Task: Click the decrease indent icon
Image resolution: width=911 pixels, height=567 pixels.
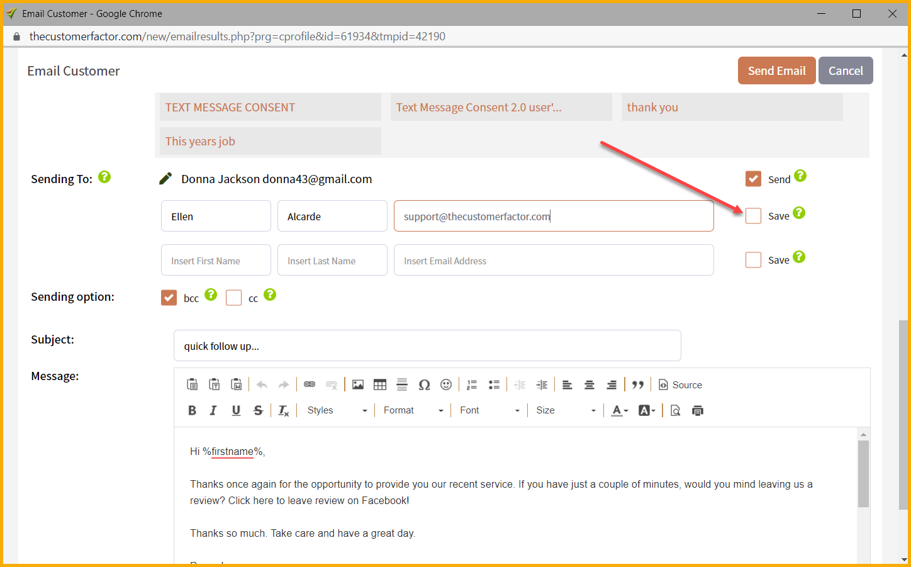Action: [520, 385]
